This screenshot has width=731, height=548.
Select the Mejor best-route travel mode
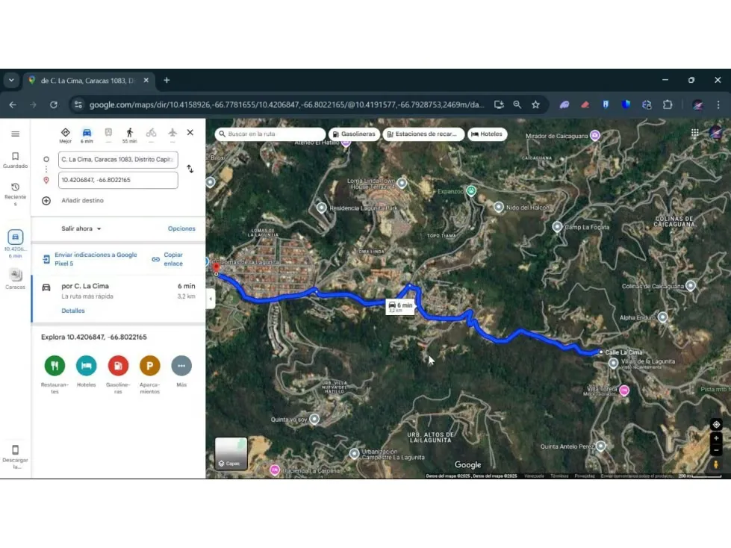tap(65, 135)
